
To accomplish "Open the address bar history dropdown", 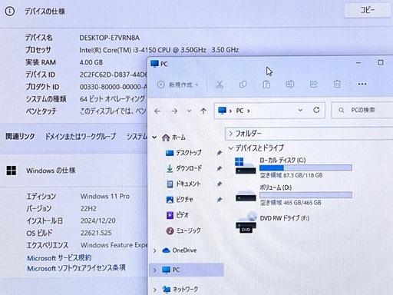I will pos(300,110).
